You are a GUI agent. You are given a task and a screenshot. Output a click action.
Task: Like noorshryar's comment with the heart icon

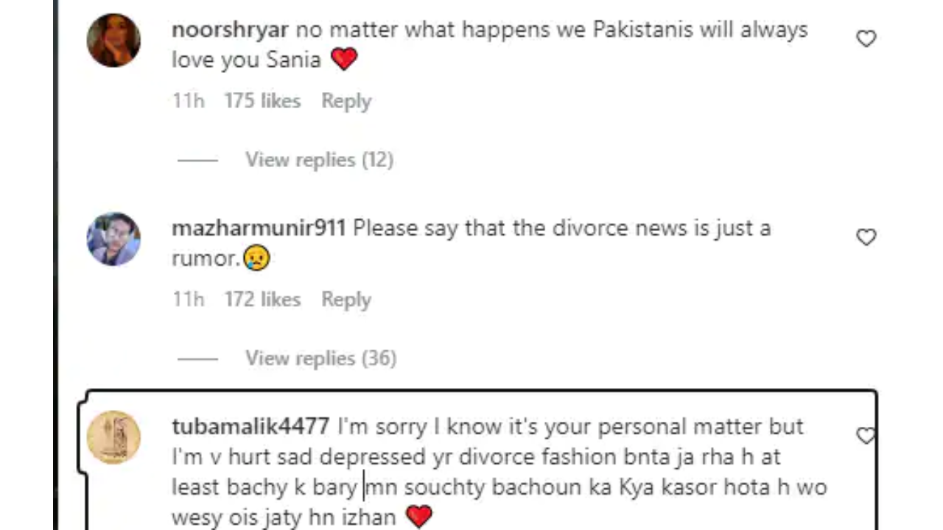(x=866, y=38)
